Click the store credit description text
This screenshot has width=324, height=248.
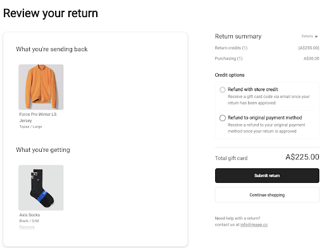coord(269,100)
